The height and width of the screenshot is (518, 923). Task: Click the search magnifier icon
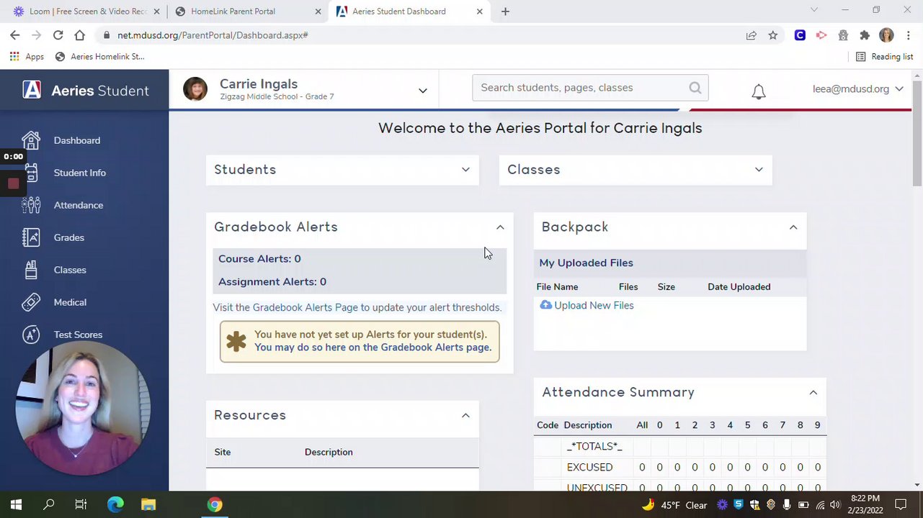(x=695, y=88)
